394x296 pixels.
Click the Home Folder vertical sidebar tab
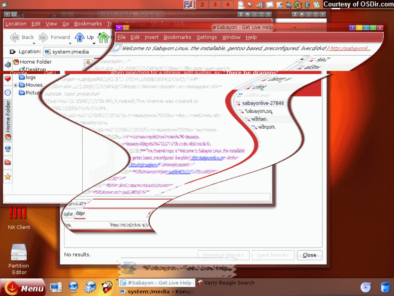8,120
